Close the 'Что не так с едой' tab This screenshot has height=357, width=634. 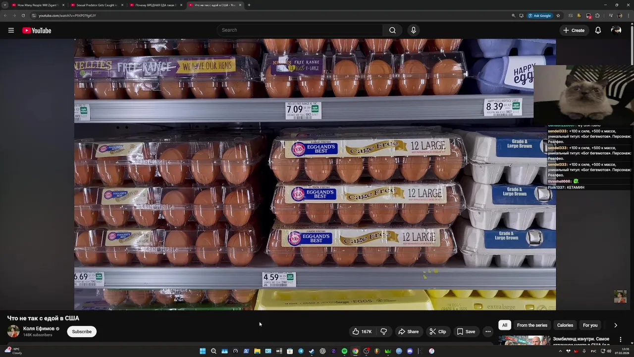240,5
